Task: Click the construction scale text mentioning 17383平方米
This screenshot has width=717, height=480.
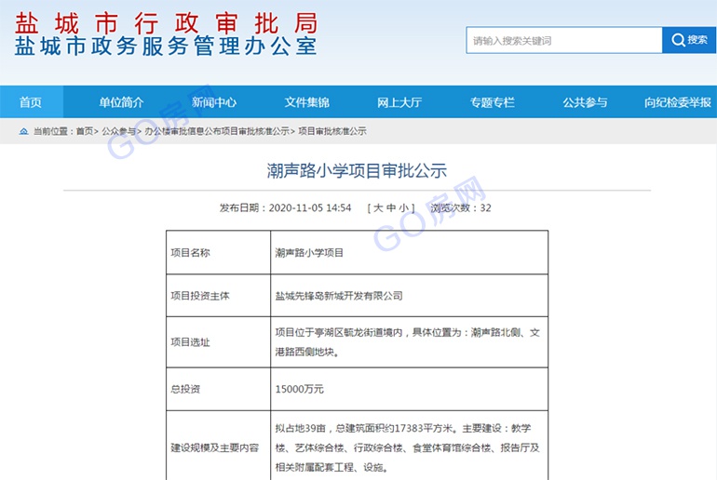Action: click(x=408, y=447)
